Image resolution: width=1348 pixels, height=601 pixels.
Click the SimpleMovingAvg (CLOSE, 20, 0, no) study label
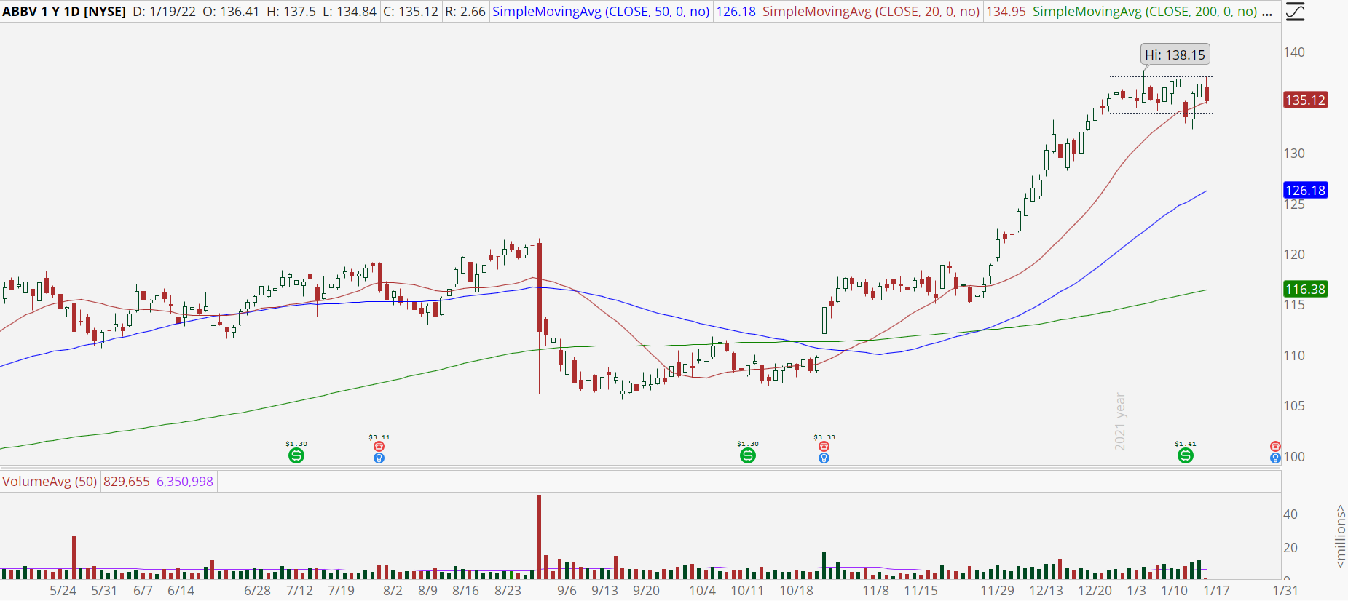click(871, 12)
